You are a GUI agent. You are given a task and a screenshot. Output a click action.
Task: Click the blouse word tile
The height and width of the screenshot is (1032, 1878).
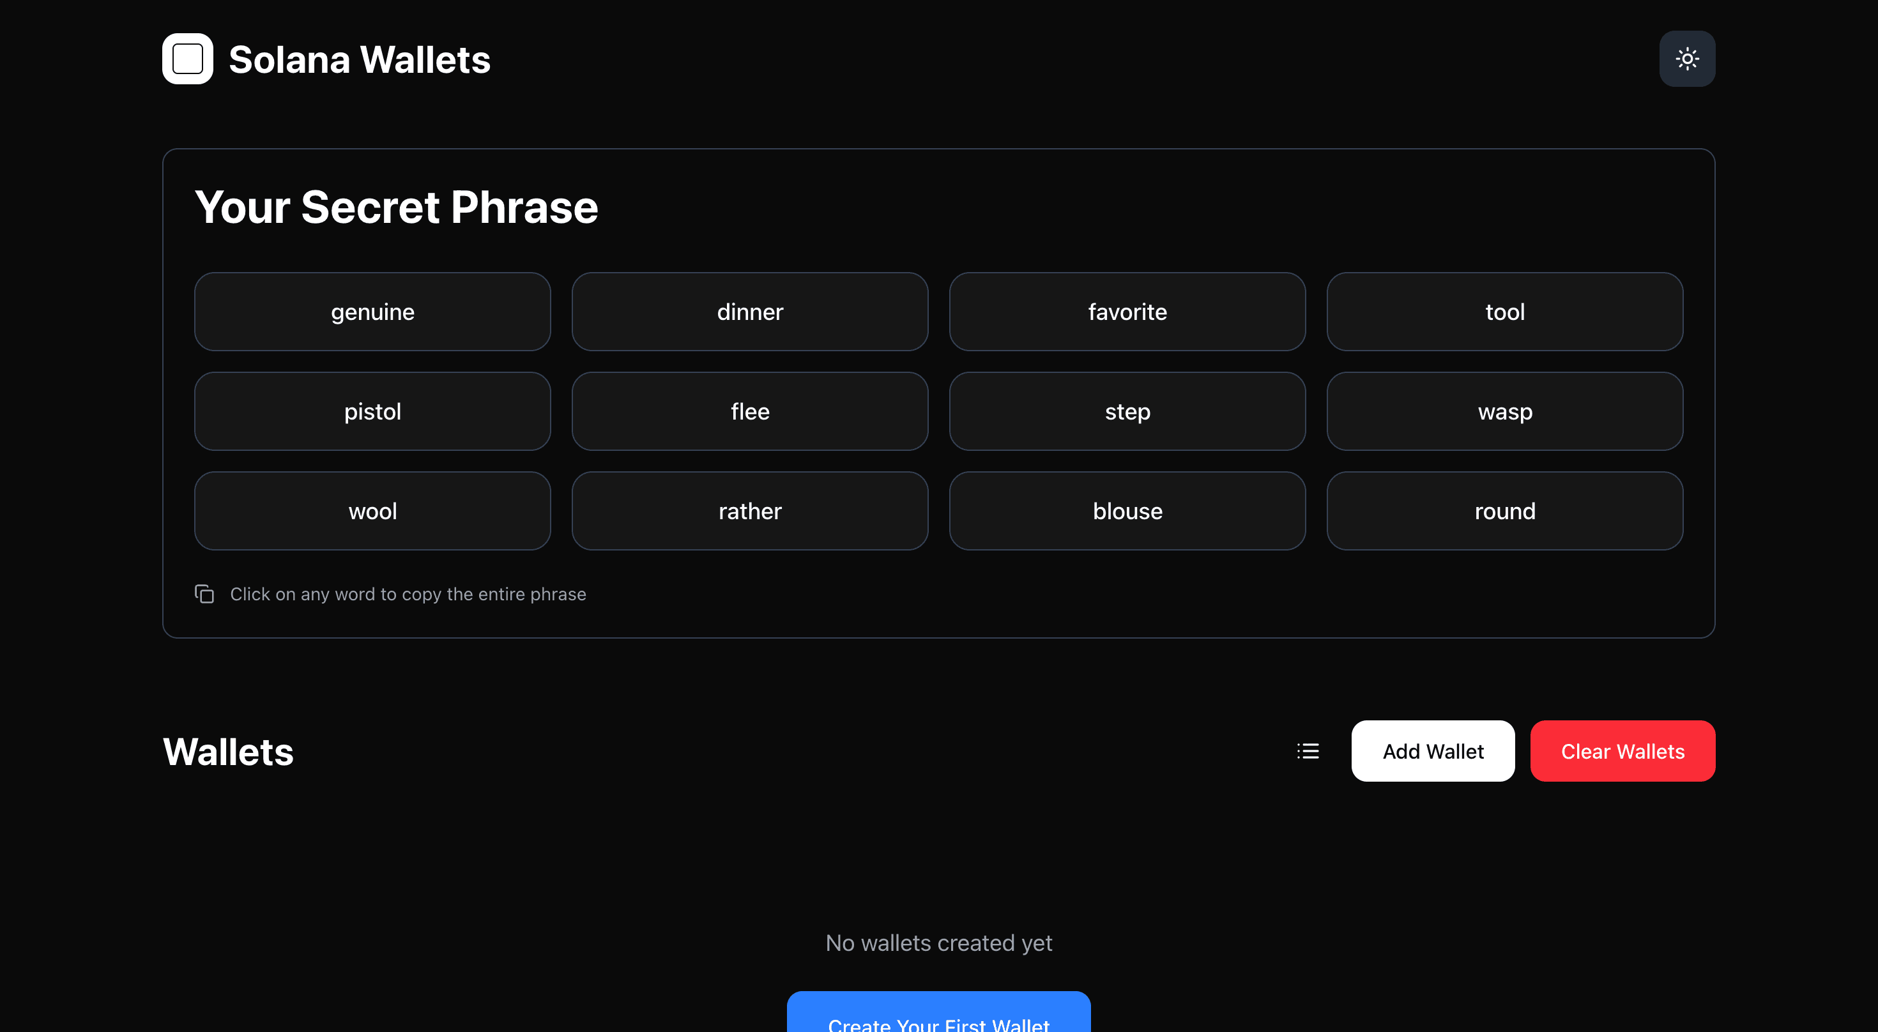click(x=1126, y=511)
